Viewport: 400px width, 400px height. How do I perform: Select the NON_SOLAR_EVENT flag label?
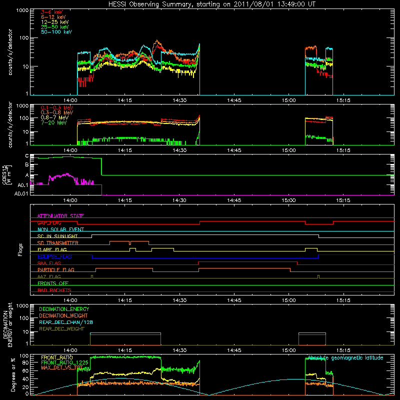pos(60,229)
